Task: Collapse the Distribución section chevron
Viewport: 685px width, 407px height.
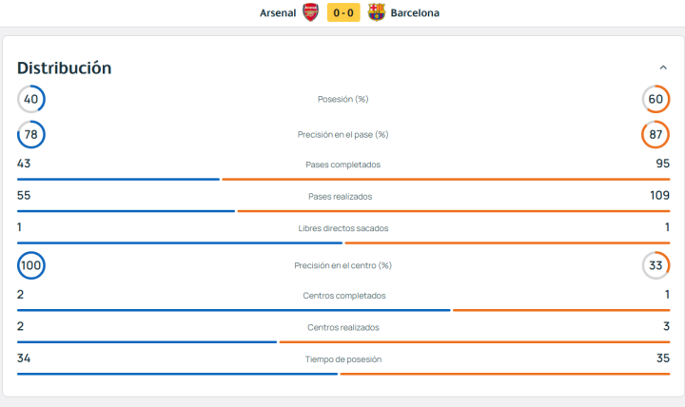Action: (663, 68)
